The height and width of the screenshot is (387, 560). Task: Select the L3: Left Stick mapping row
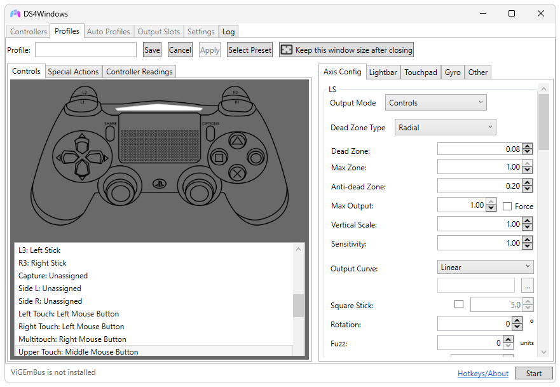pos(154,250)
